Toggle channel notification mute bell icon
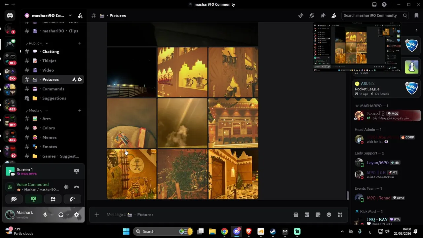423x238 pixels. click(312, 16)
